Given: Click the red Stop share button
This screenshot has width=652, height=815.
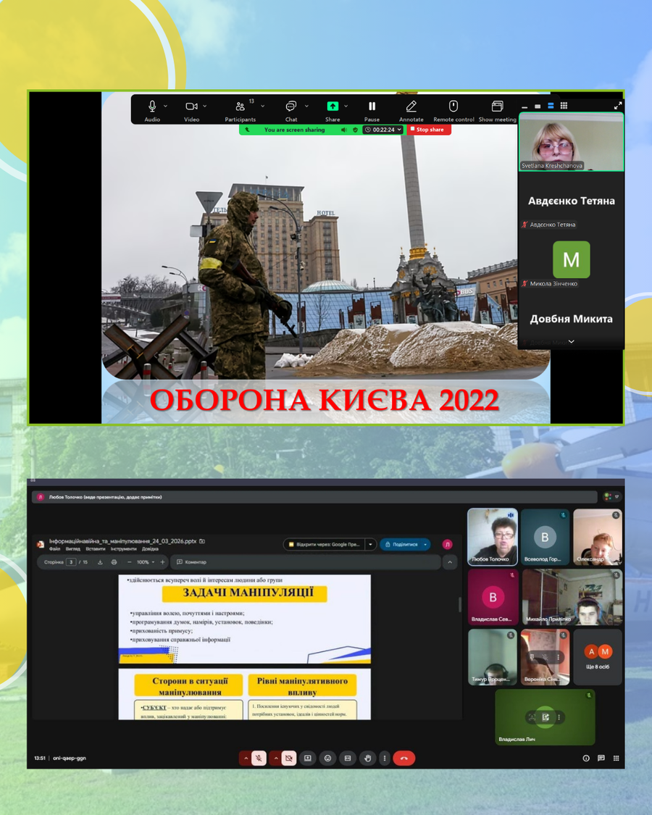Looking at the screenshot, I should click(x=429, y=130).
